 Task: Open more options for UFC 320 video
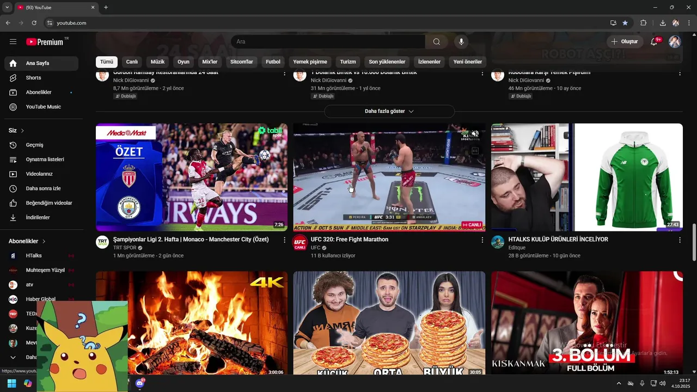[482, 240]
